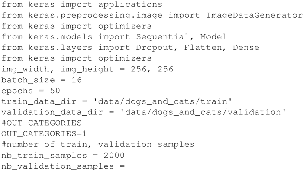This screenshot has height=172, width=303.
Task: Click the batch_size value 16
Action: 77,80
